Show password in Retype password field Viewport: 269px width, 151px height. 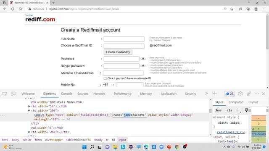(143, 66)
